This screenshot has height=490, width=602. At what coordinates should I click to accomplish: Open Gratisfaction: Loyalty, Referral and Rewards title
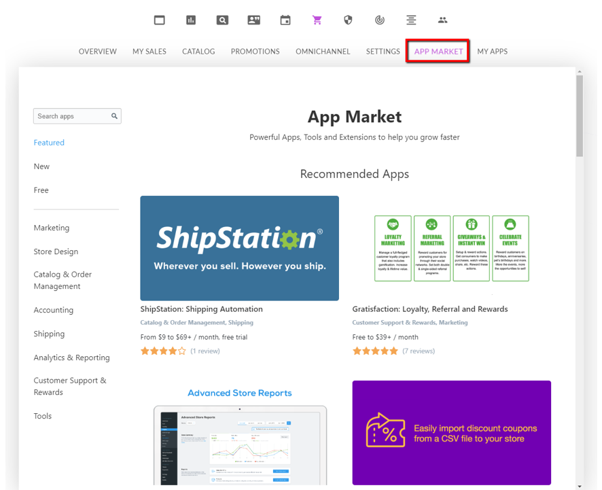(x=430, y=309)
